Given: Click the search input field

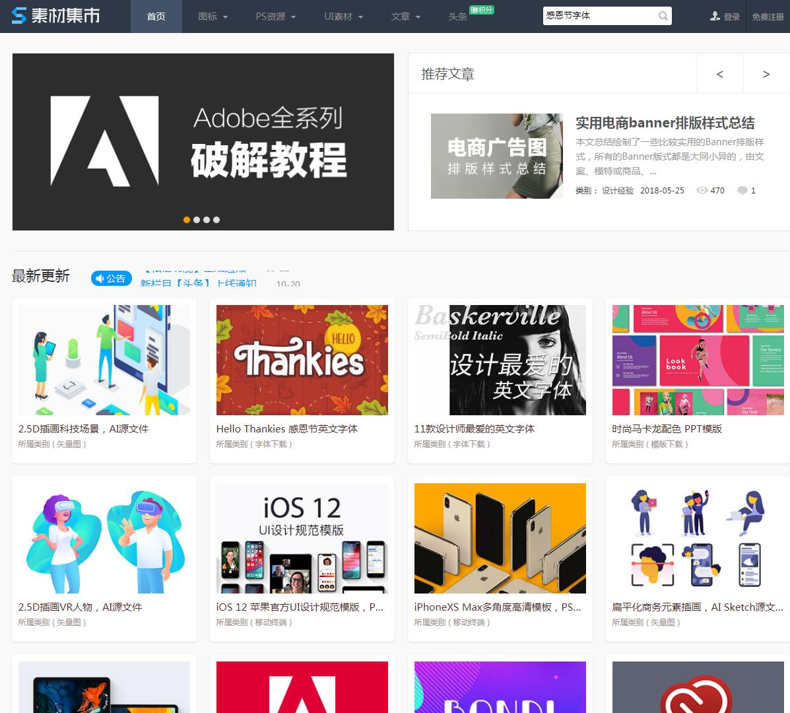Looking at the screenshot, I should coord(601,16).
